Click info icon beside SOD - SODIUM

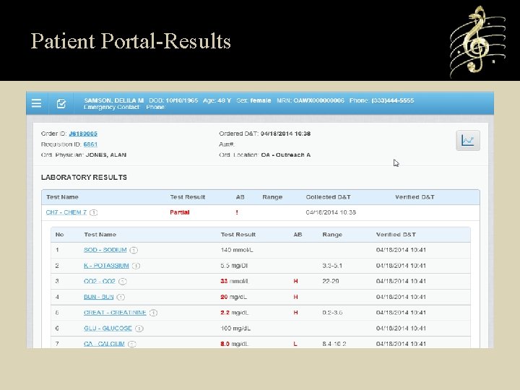tap(134, 250)
